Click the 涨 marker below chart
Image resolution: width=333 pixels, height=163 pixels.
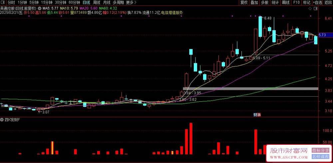click(x=259, y=115)
